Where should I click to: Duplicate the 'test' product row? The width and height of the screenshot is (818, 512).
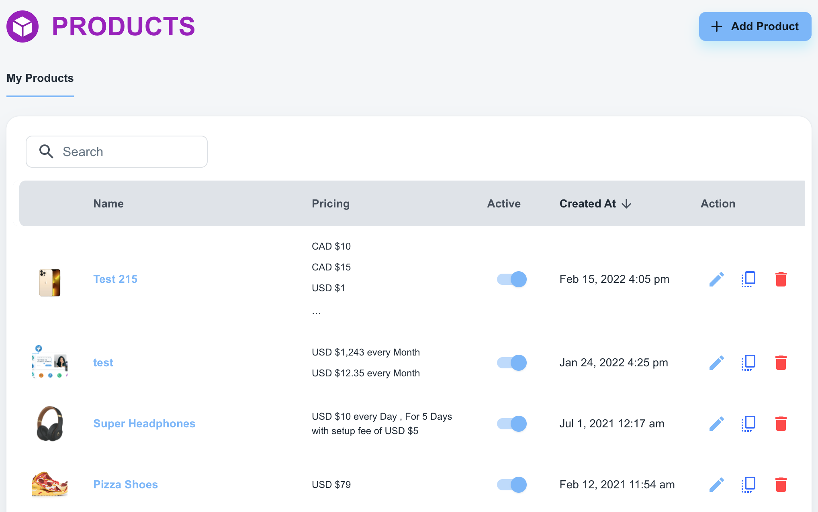(748, 363)
